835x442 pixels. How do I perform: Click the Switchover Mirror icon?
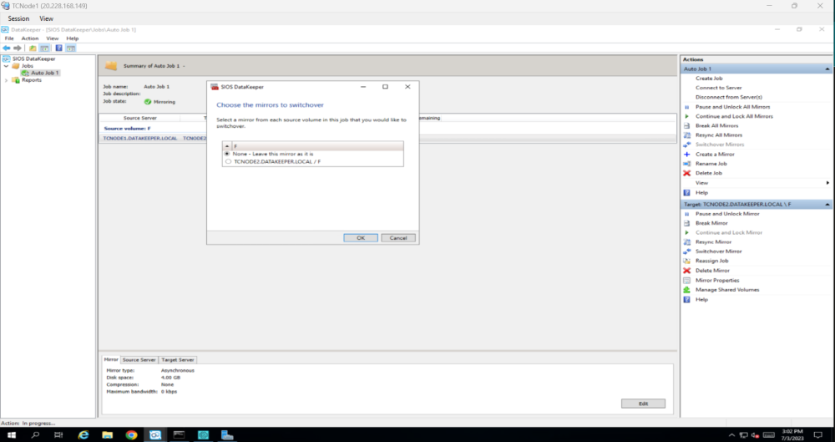(x=687, y=251)
